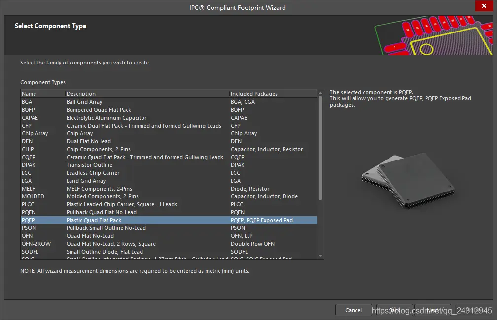497x320 pixels.
Task: Select the PLCC Plastic Leaded Chip Carrier row
Action: click(x=169, y=204)
